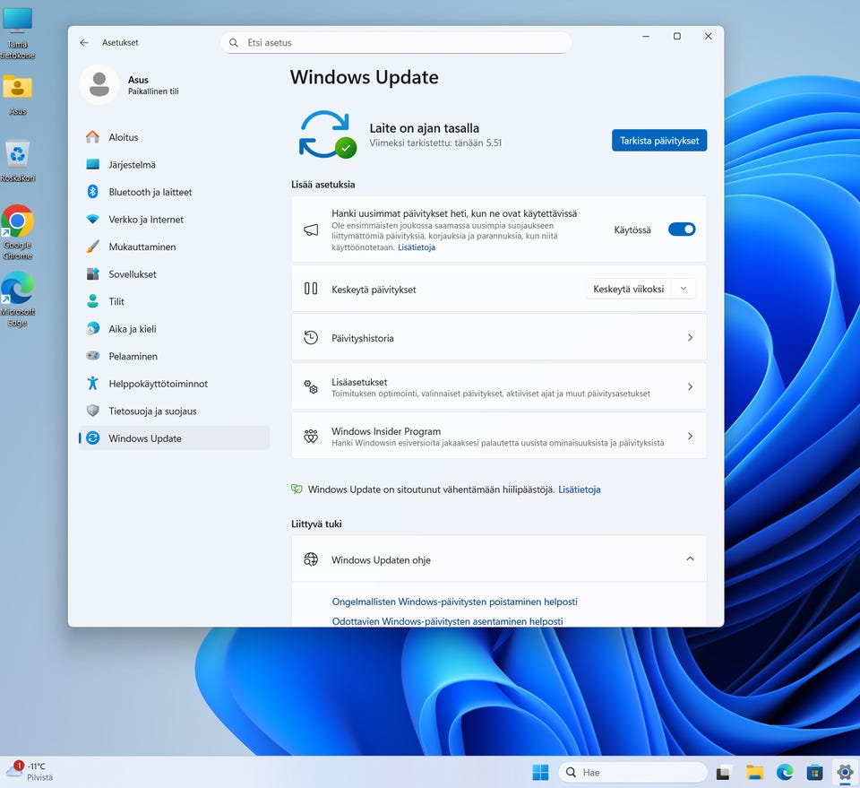
Task: Click the Keskeytä päivitykset label
Action: click(374, 290)
